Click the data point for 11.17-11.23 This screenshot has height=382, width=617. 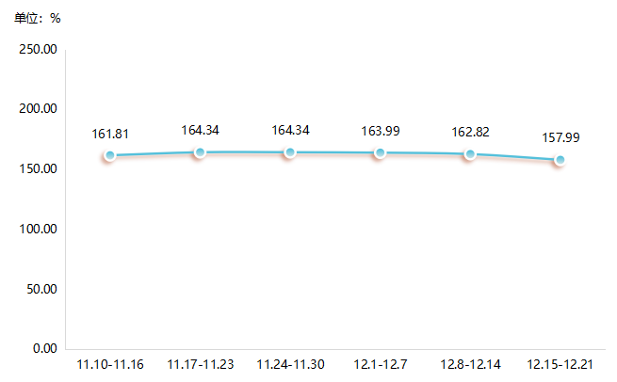tap(200, 152)
